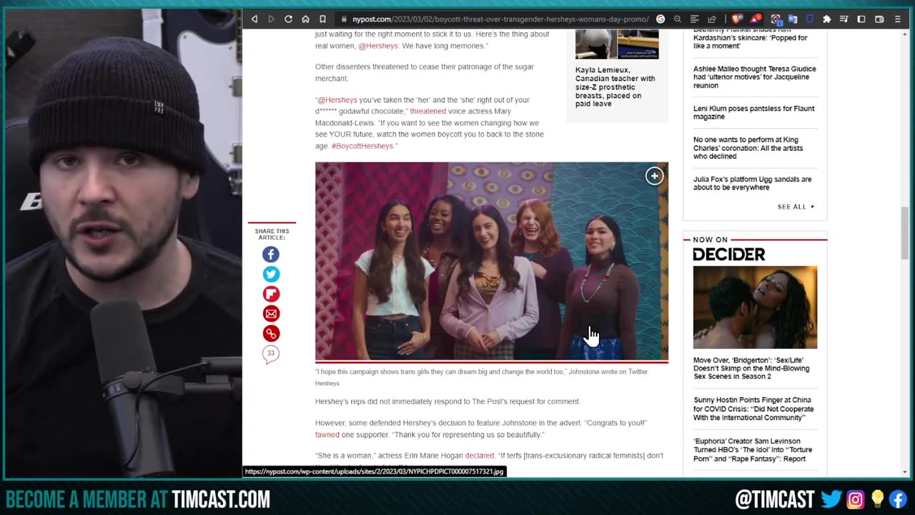The height and width of the screenshot is (515, 915).
Task: Open the Leni Klum Flaunt magazine headline
Action: pyautogui.click(x=753, y=112)
